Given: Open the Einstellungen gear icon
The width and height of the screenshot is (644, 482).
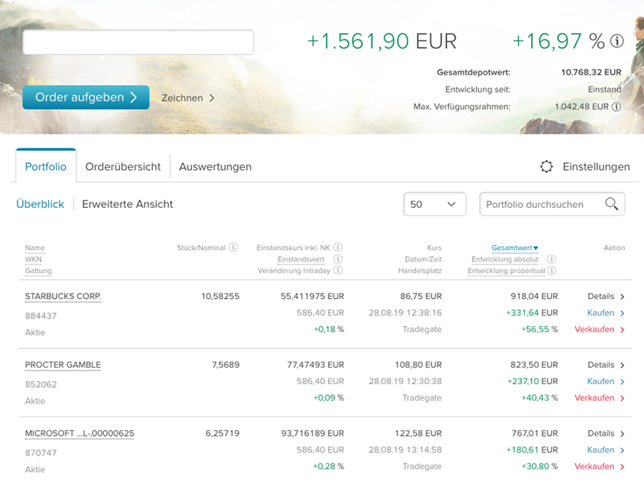Looking at the screenshot, I should click(x=547, y=166).
